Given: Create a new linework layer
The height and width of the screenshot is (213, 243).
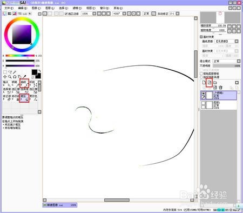Looking at the screenshot, I should tap(210, 83).
